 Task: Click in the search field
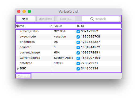pyautogui.click(x=101, y=19)
